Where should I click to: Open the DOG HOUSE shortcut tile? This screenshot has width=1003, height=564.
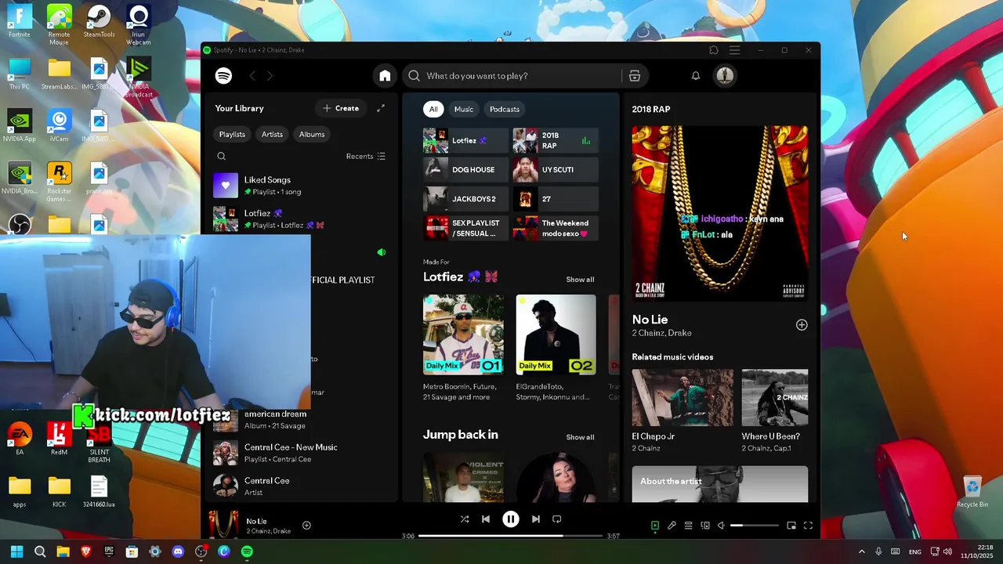pyautogui.click(x=465, y=170)
